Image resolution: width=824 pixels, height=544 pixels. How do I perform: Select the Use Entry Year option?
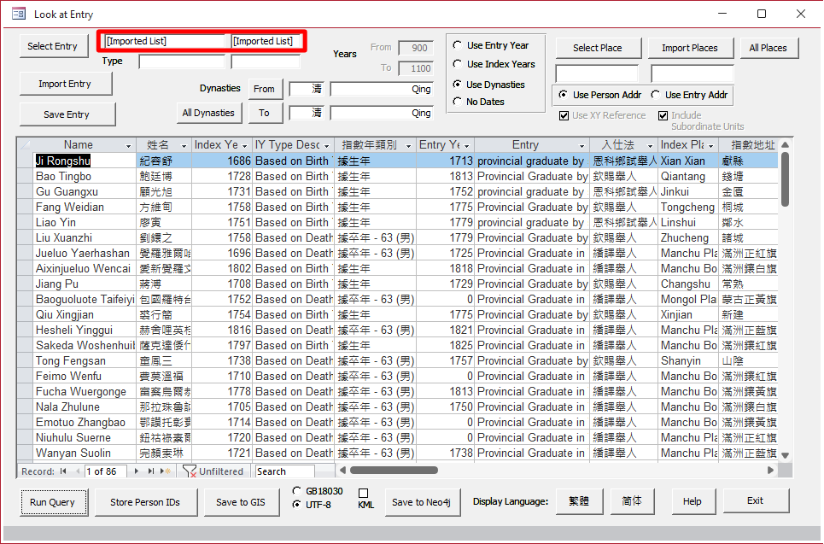(458, 45)
